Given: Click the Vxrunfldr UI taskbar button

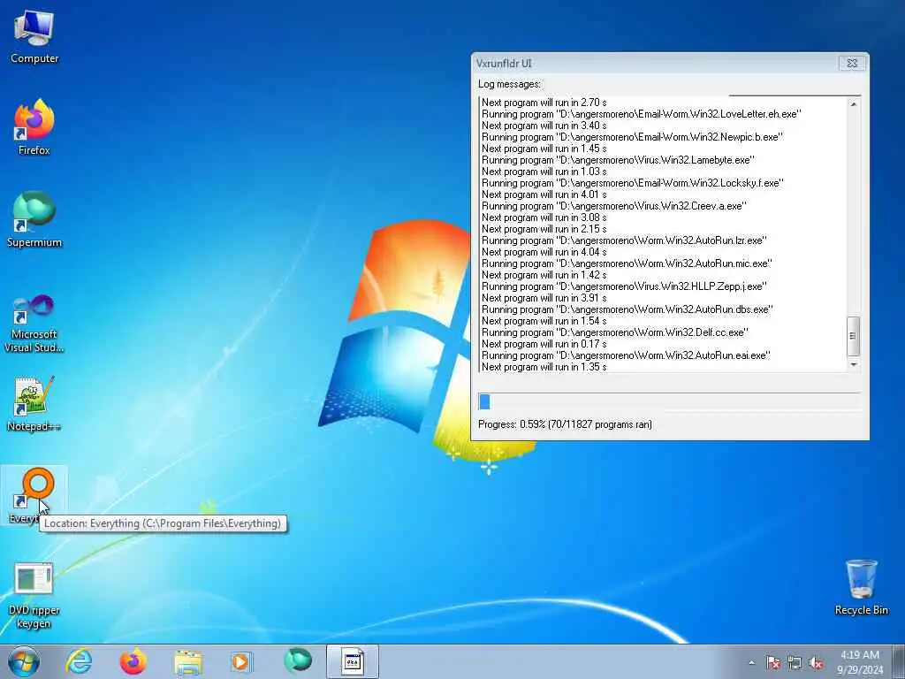Looking at the screenshot, I should pyautogui.click(x=353, y=661).
